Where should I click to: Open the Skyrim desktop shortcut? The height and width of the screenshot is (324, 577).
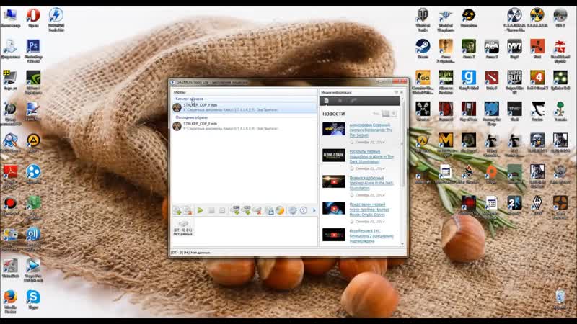click(537, 206)
